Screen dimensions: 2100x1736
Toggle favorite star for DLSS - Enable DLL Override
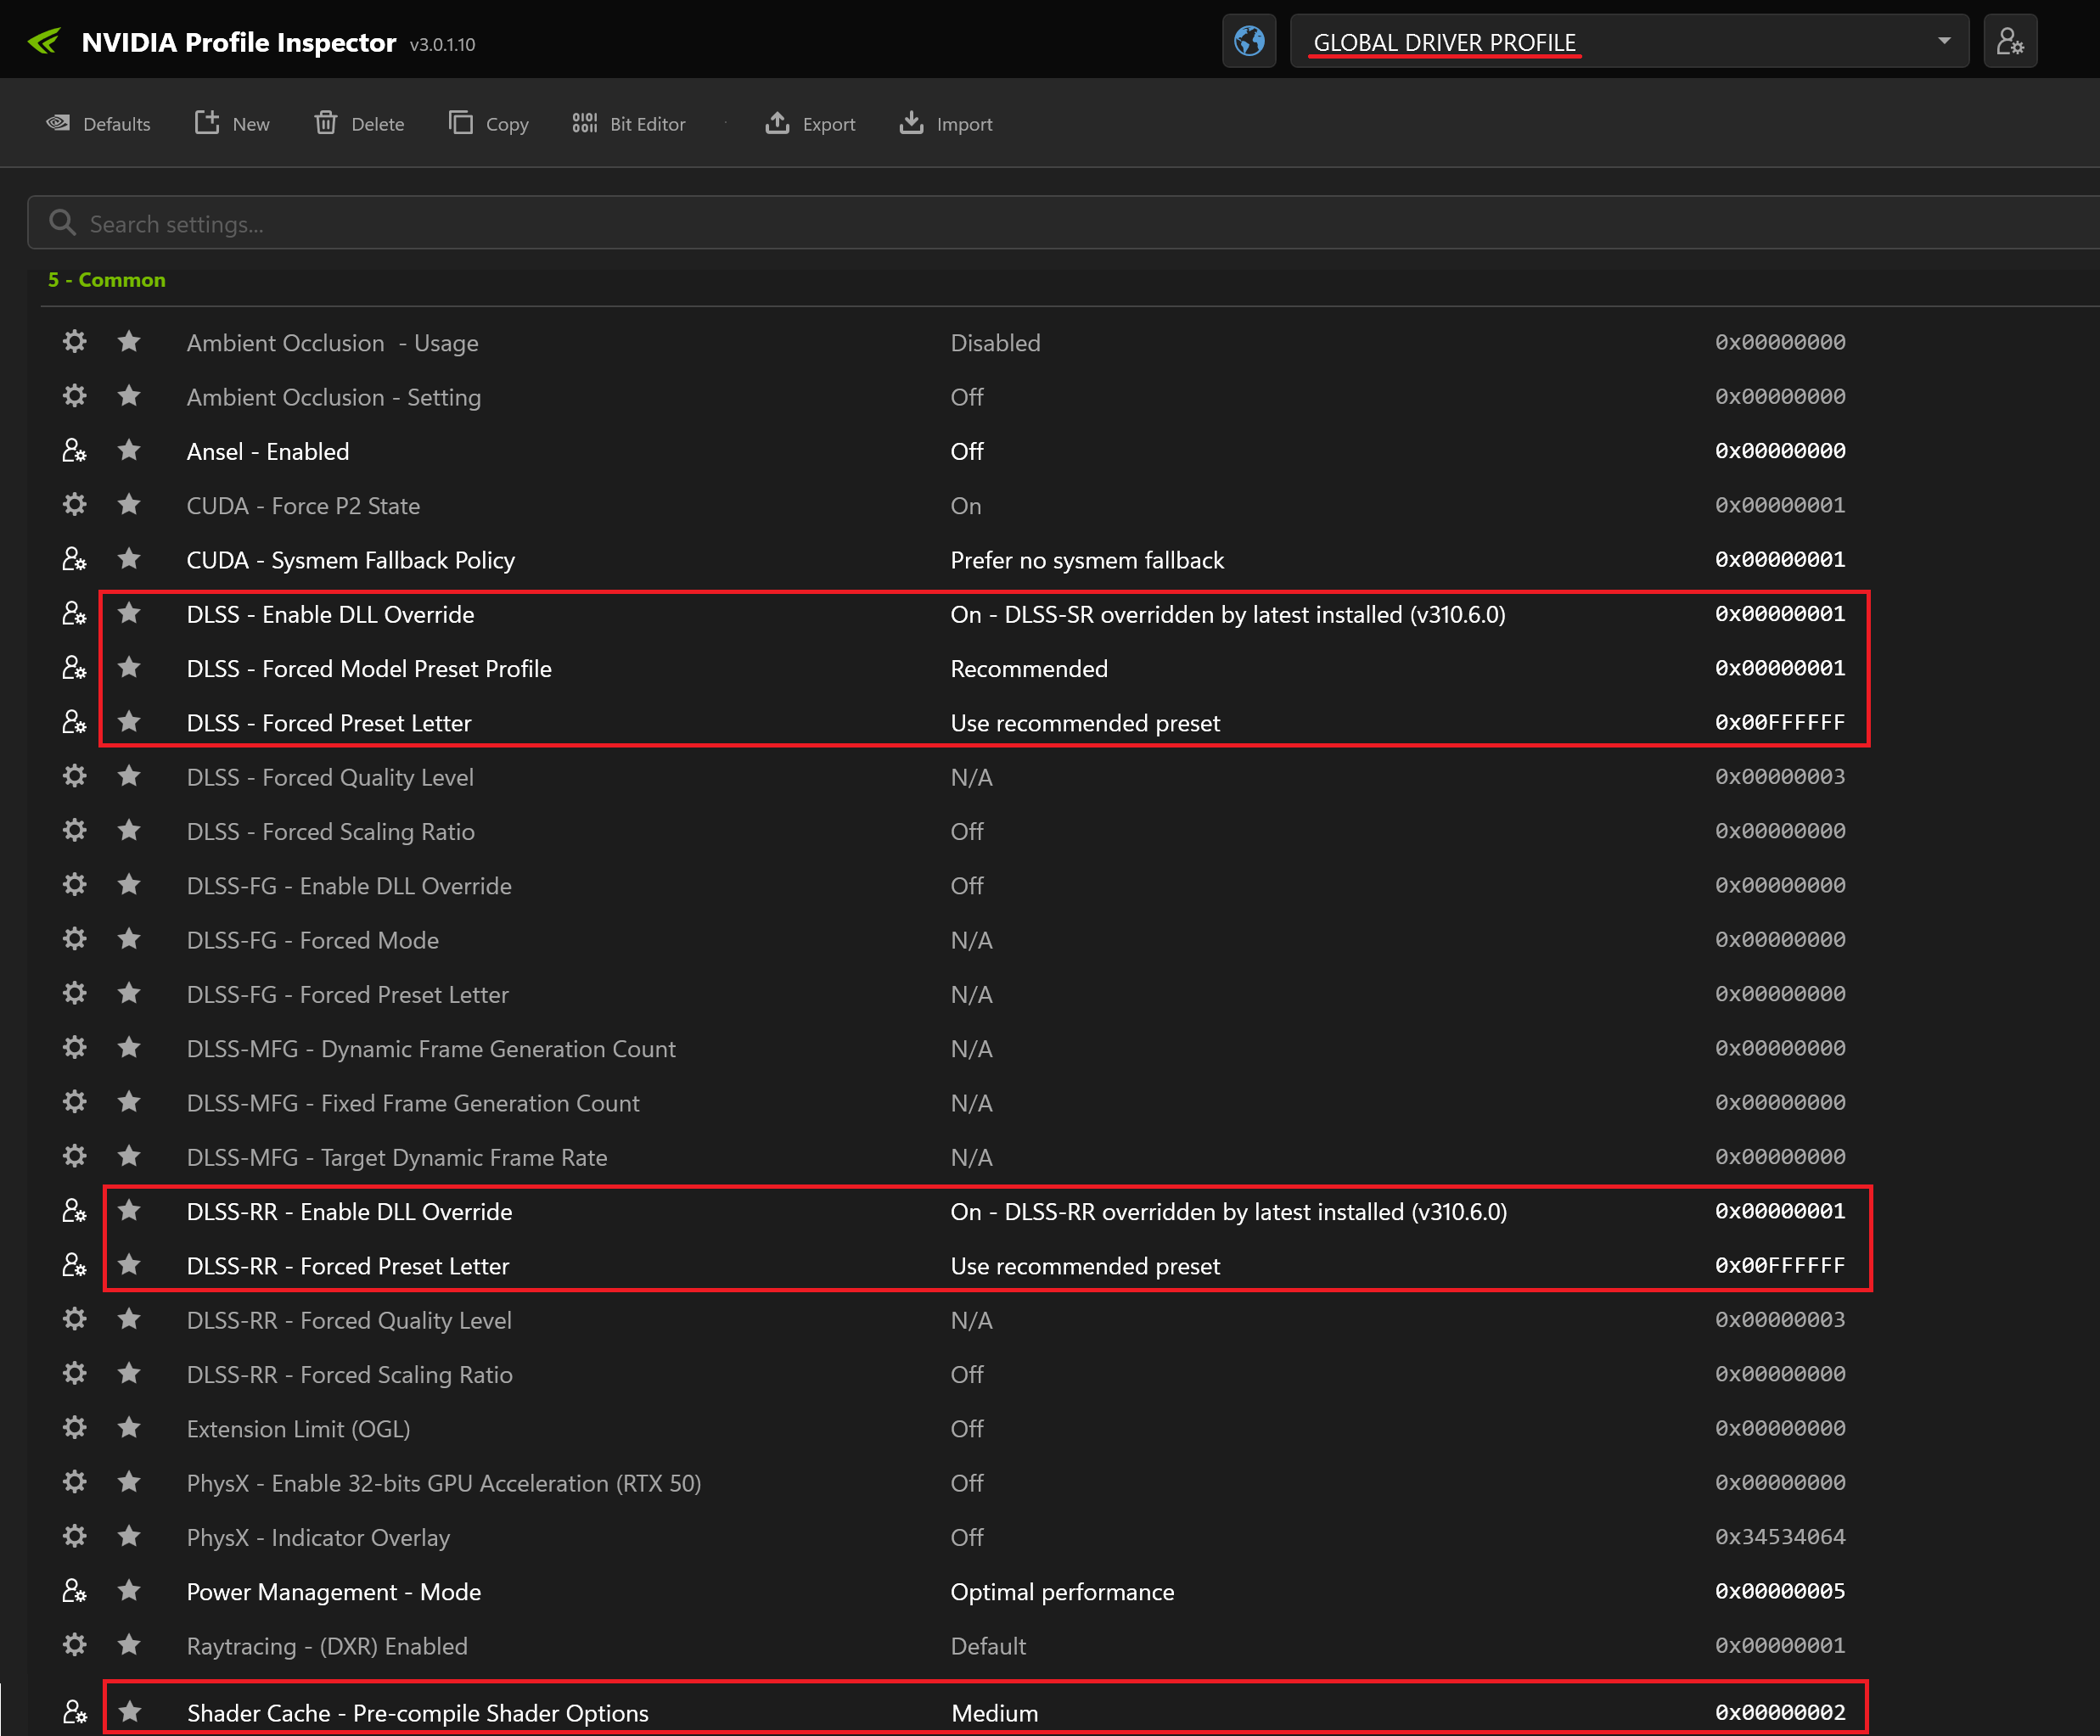[x=129, y=613]
